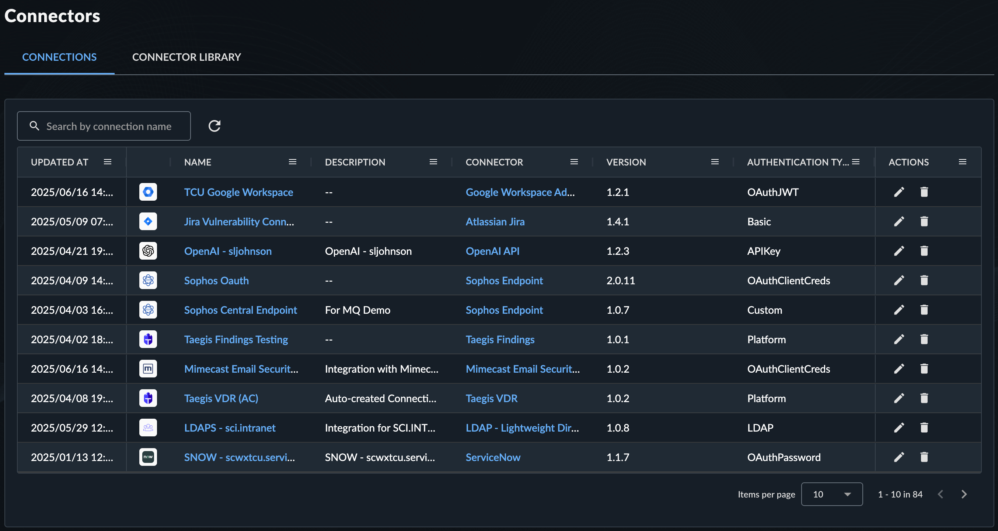Open the Items per page dropdown

point(831,494)
